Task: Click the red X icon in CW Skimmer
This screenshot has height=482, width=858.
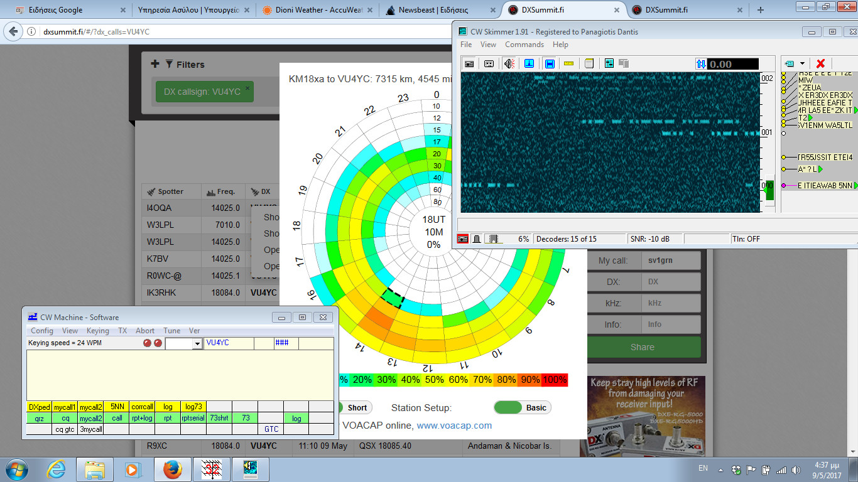Action: 820,63
